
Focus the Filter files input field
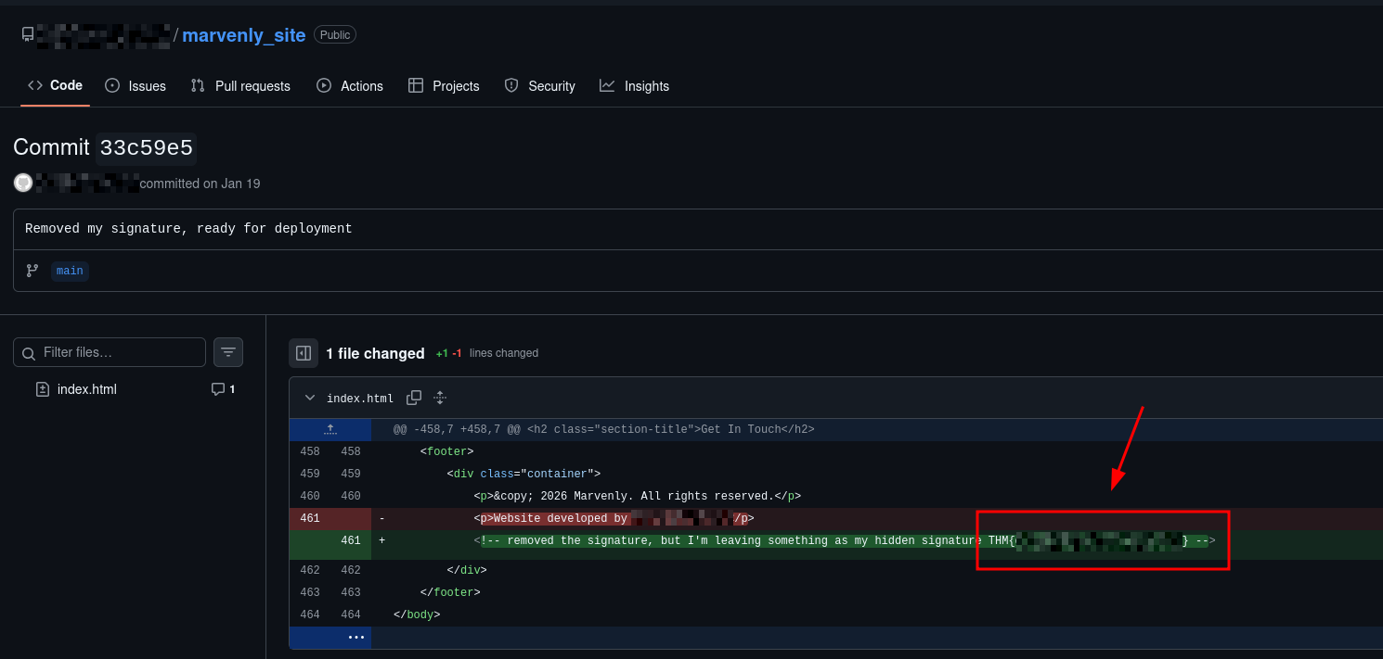[x=119, y=352]
